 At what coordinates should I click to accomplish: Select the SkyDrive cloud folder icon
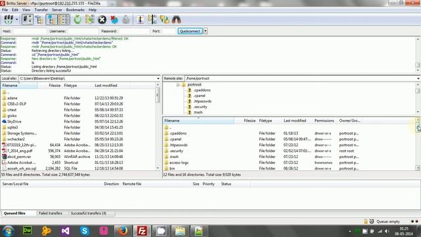tap(5, 121)
